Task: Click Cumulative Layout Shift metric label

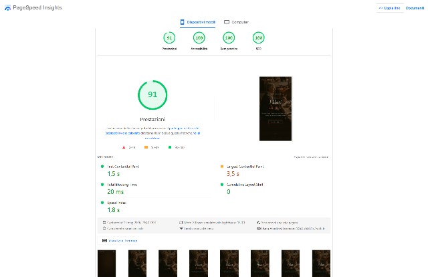Action: [x=245, y=185]
